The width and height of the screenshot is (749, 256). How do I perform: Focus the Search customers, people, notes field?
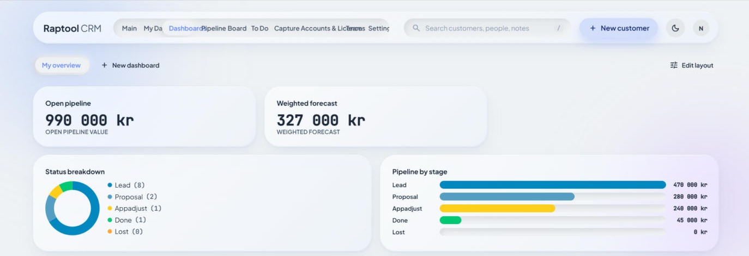(x=487, y=28)
